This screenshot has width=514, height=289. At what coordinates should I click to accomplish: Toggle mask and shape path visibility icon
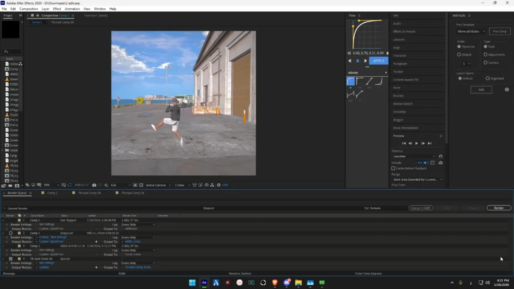[x=69, y=185]
